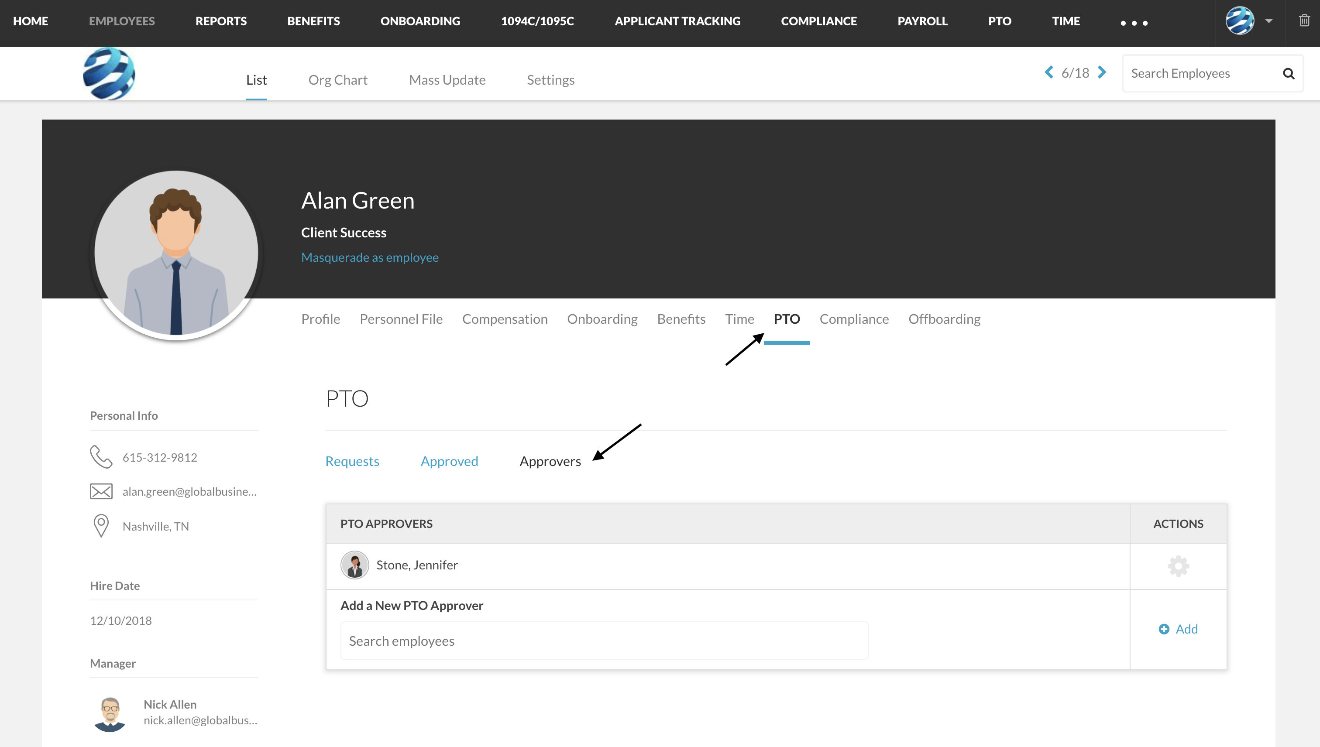Go to next employee with right chevron
The width and height of the screenshot is (1320, 747).
pyautogui.click(x=1102, y=72)
